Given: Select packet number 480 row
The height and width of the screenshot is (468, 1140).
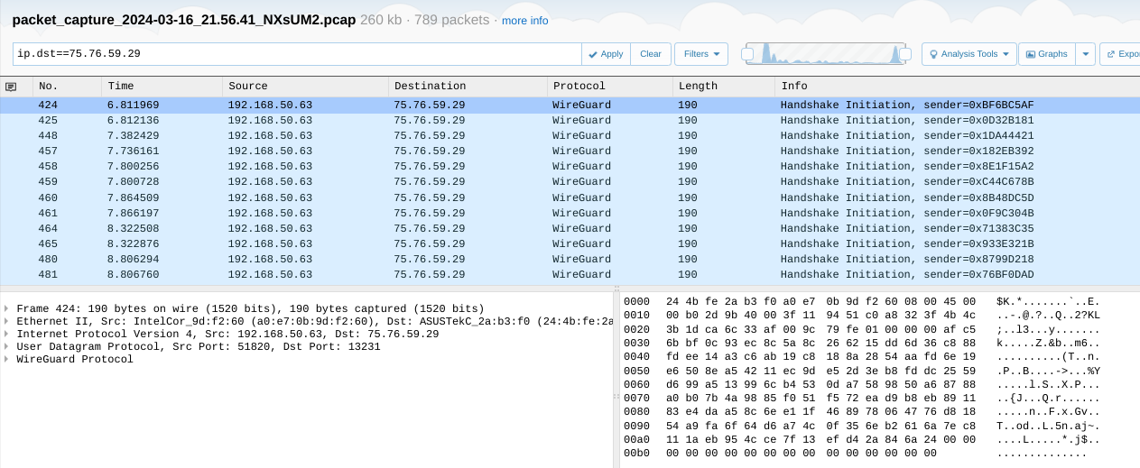Looking at the screenshot, I should click(x=570, y=259).
